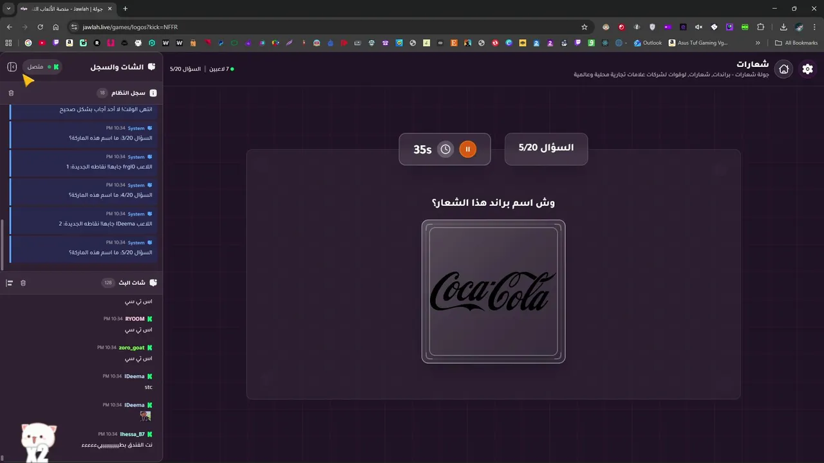Image resolution: width=824 pixels, height=463 pixels.
Task: Click the system log scrollbar
Action: tap(2, 244)
